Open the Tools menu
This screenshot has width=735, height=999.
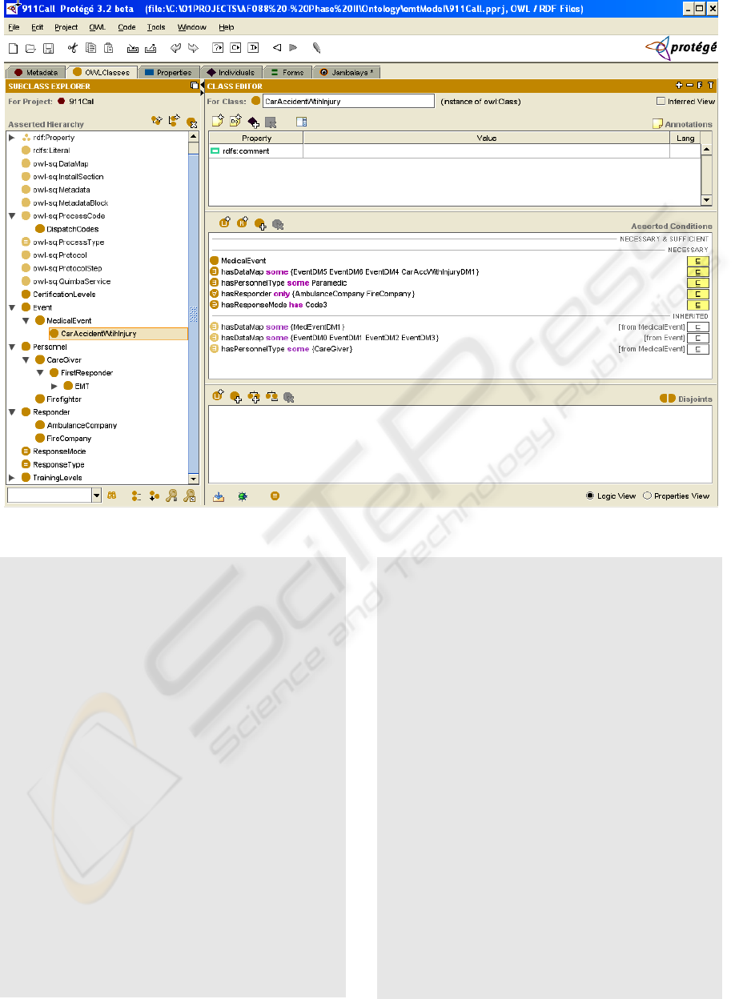click(x=156, y=27)
